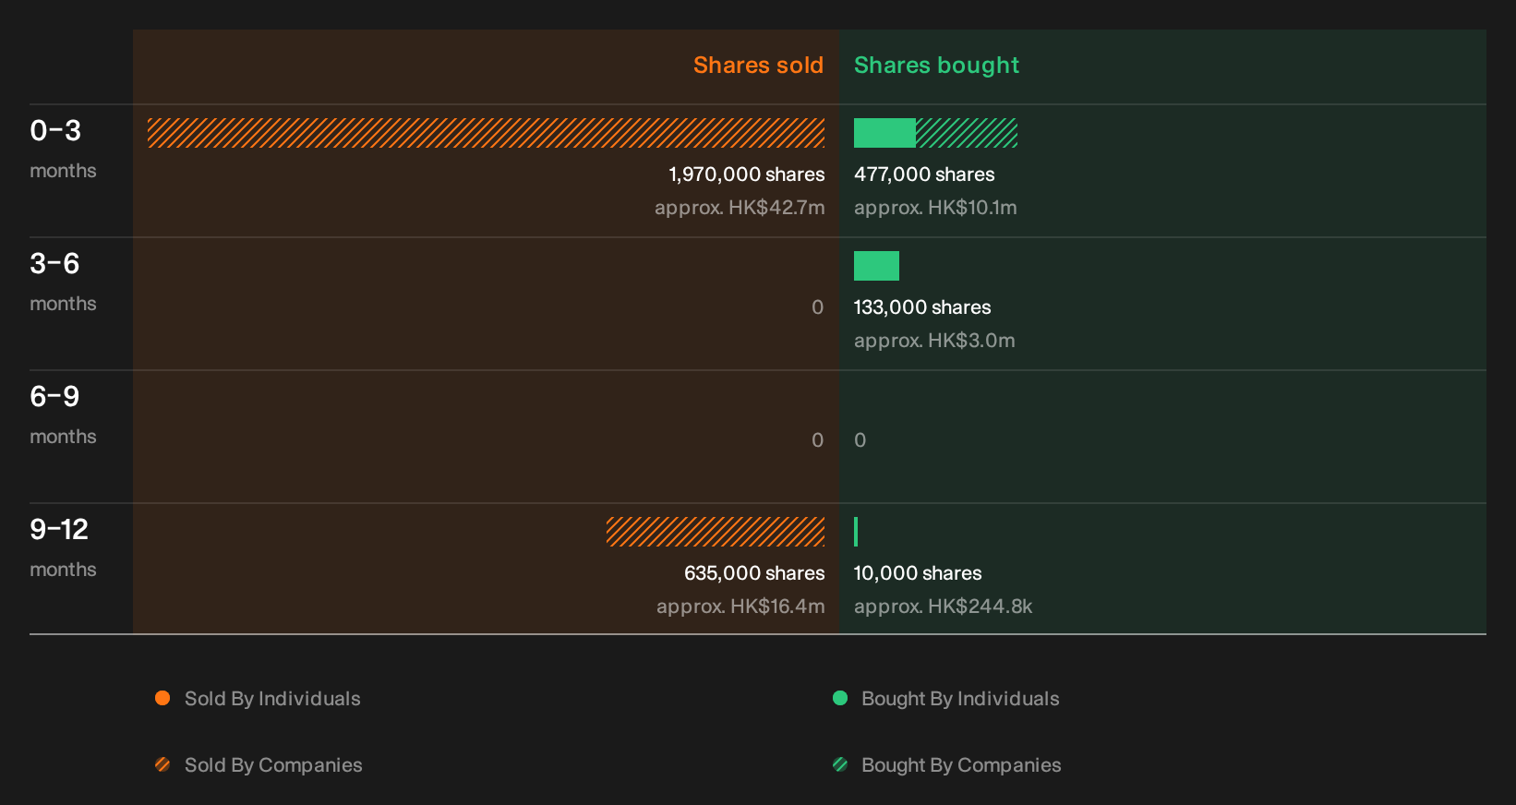Click the 10,000 shares value
The height and width of the screenshot is (805, 1516).
point(918,573)
